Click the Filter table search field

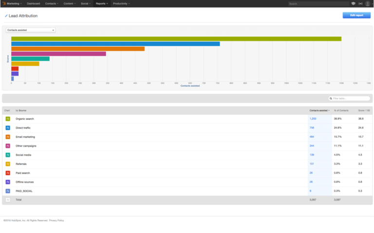[x=350, y=98]
